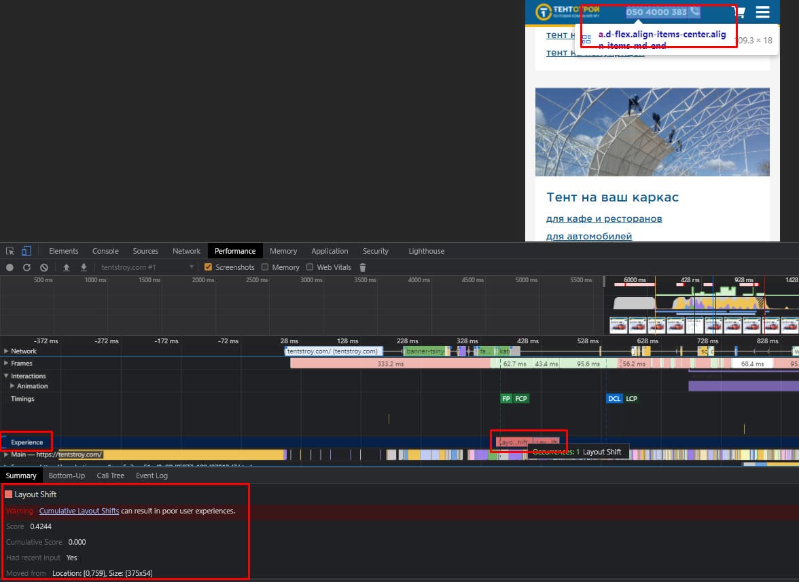Click the load profile upload icon
The height and width of the screenshot is (582, 799).
pos(67,267)
